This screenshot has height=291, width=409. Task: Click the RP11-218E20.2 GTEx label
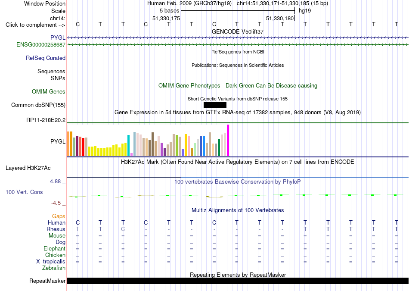(46, 120)
